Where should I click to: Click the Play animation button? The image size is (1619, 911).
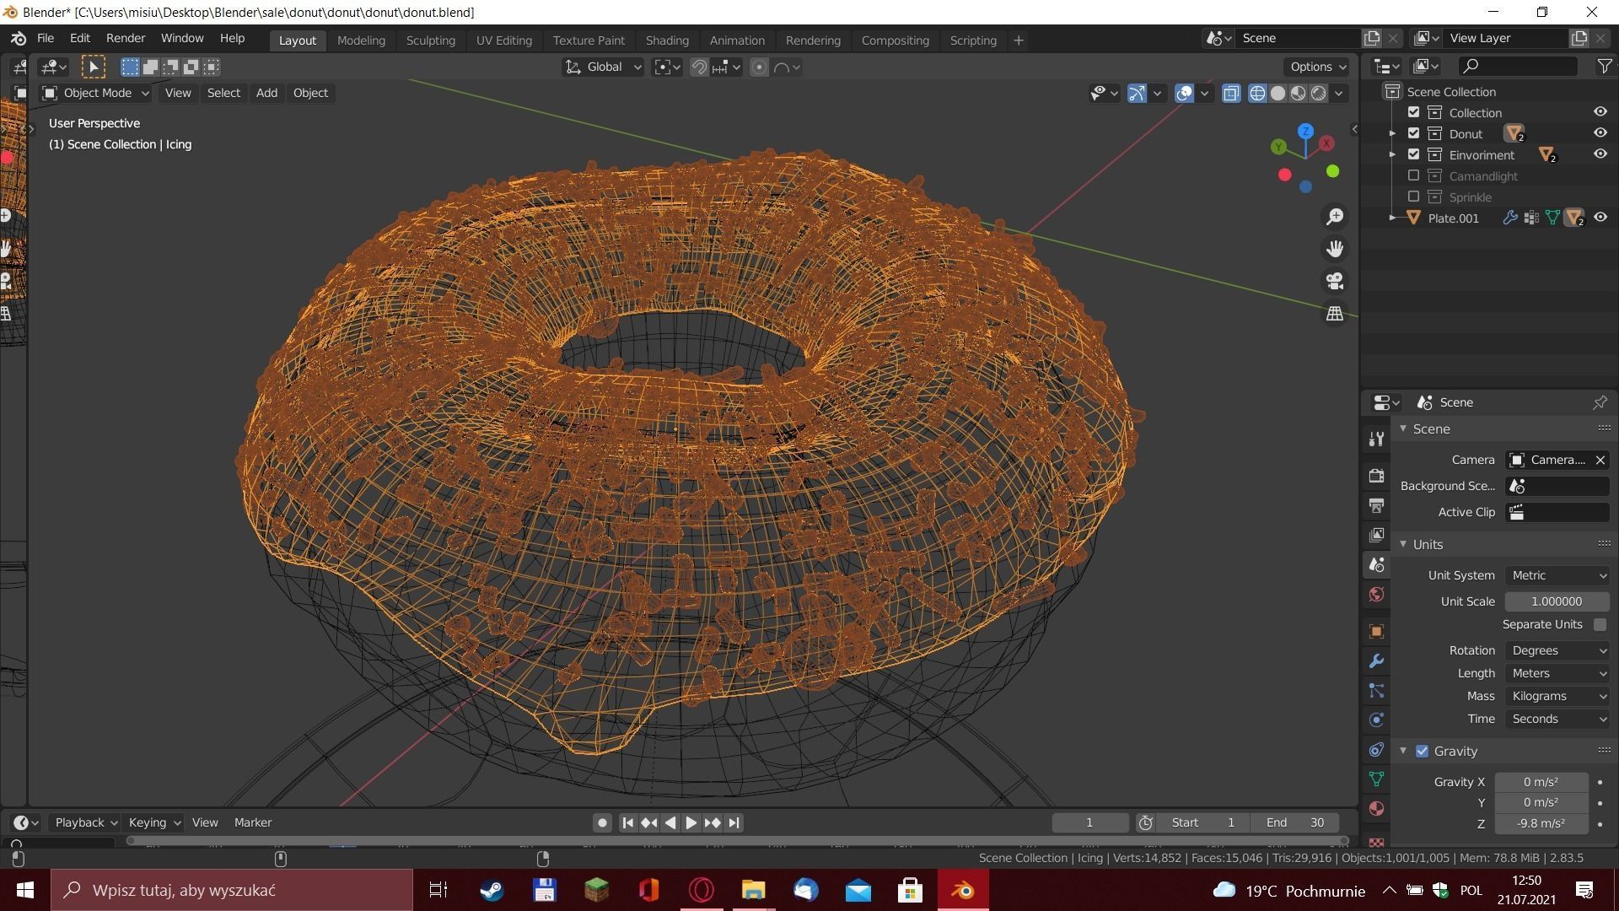(691, 822)
